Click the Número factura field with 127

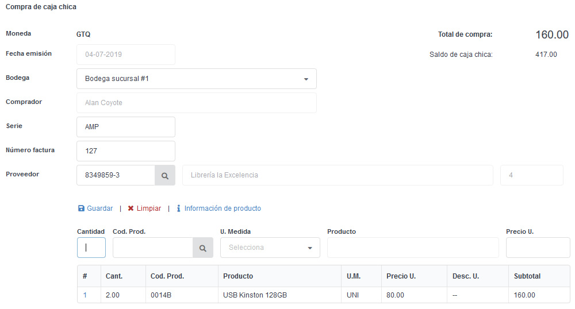pos(125,151)
